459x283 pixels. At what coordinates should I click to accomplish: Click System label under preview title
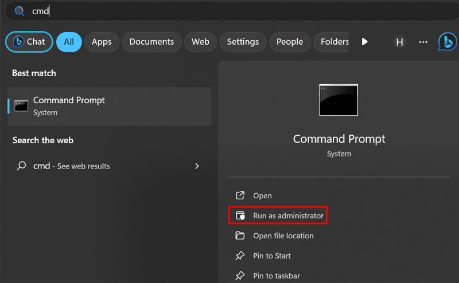coord(339,154)
